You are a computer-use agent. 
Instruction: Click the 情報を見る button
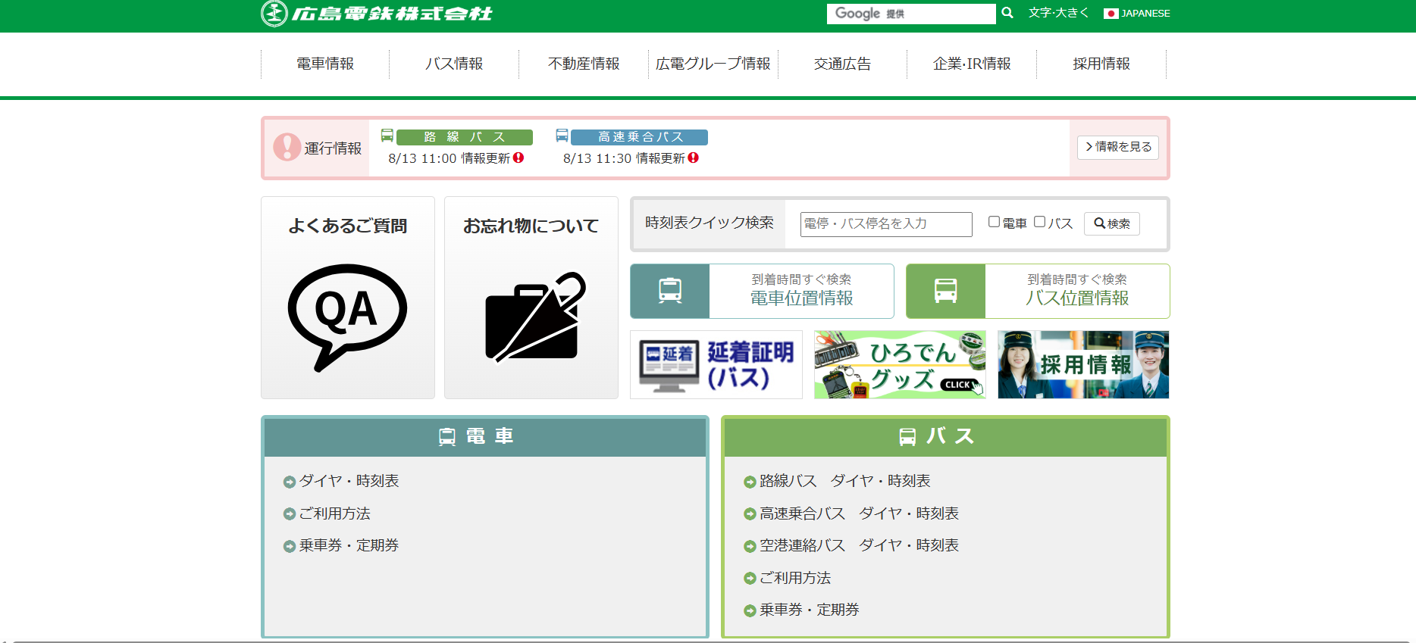click(1118, 147)
